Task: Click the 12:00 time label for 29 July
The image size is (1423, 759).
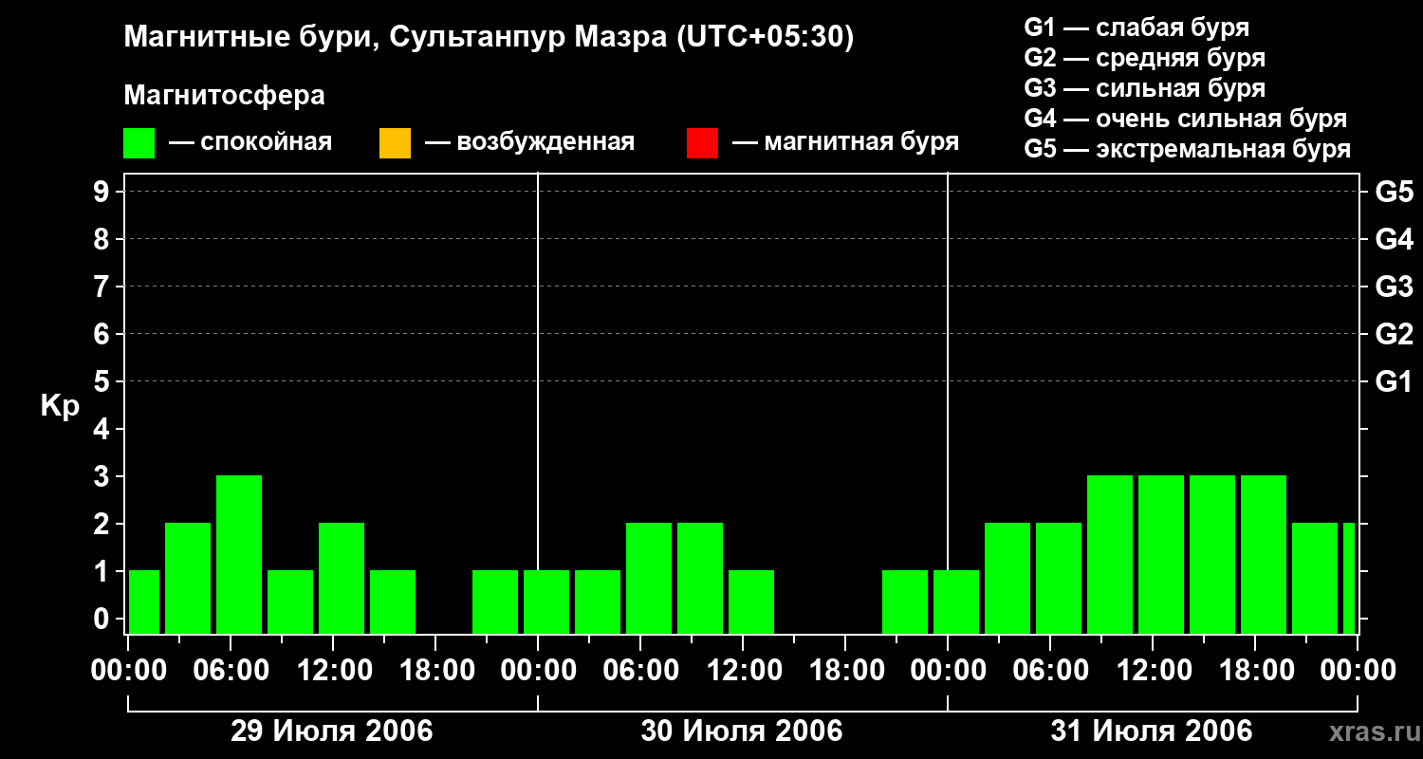Action: coord(333,671)
